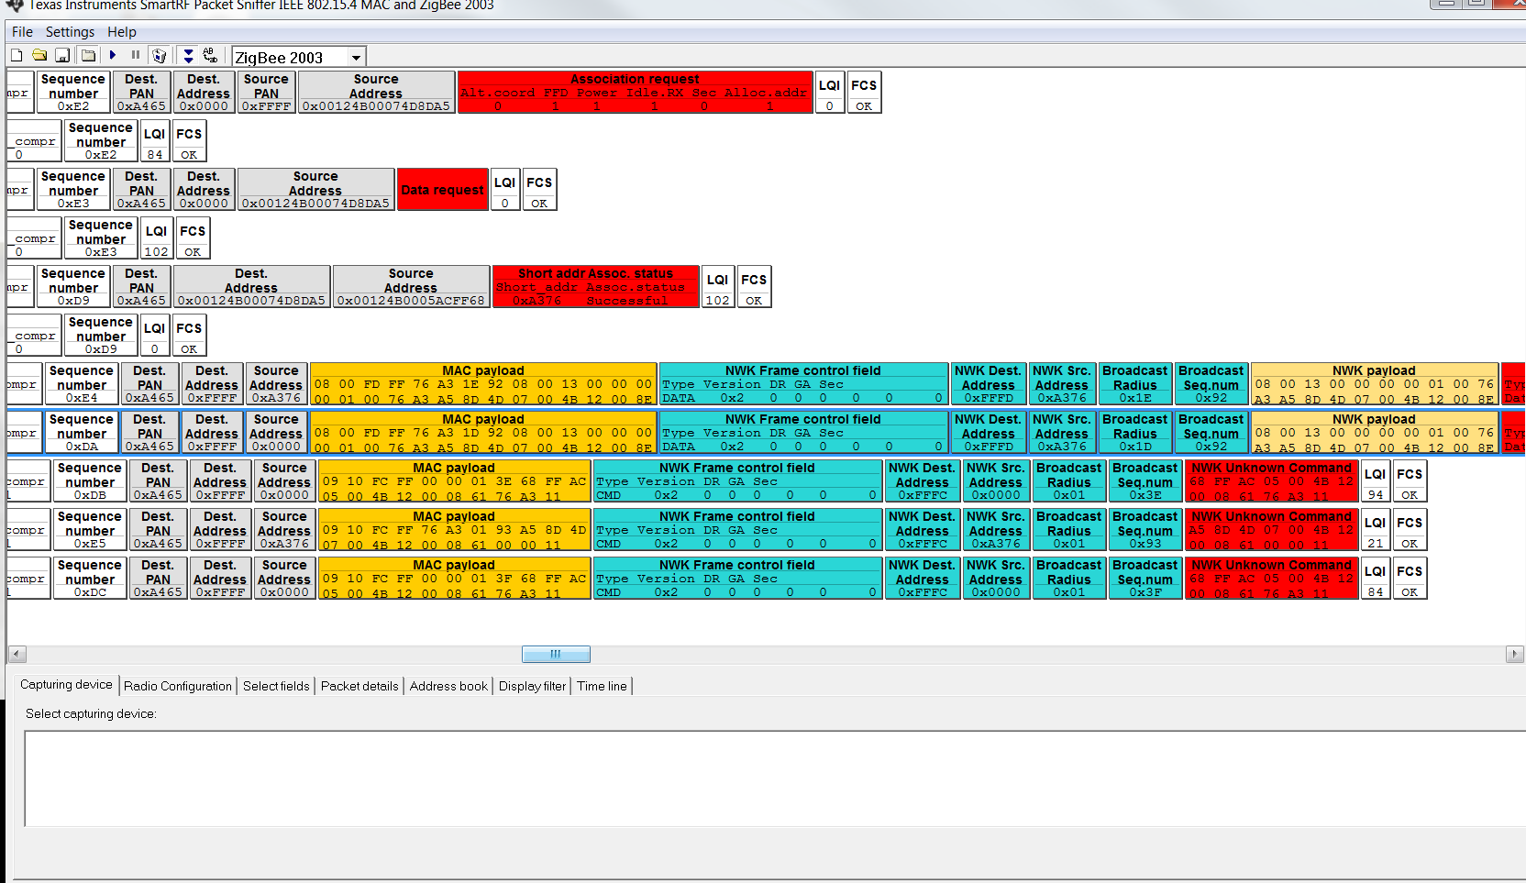Click inside the capturing device list box

click(x=775, y=778)
